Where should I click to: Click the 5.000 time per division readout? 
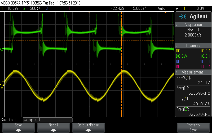point(139,8)
